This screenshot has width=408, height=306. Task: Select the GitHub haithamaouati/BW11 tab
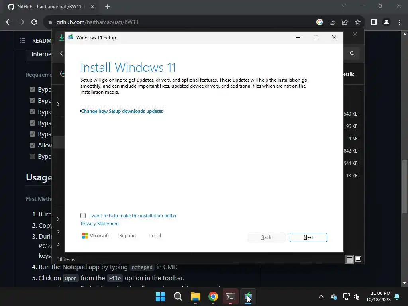point(50,7)
